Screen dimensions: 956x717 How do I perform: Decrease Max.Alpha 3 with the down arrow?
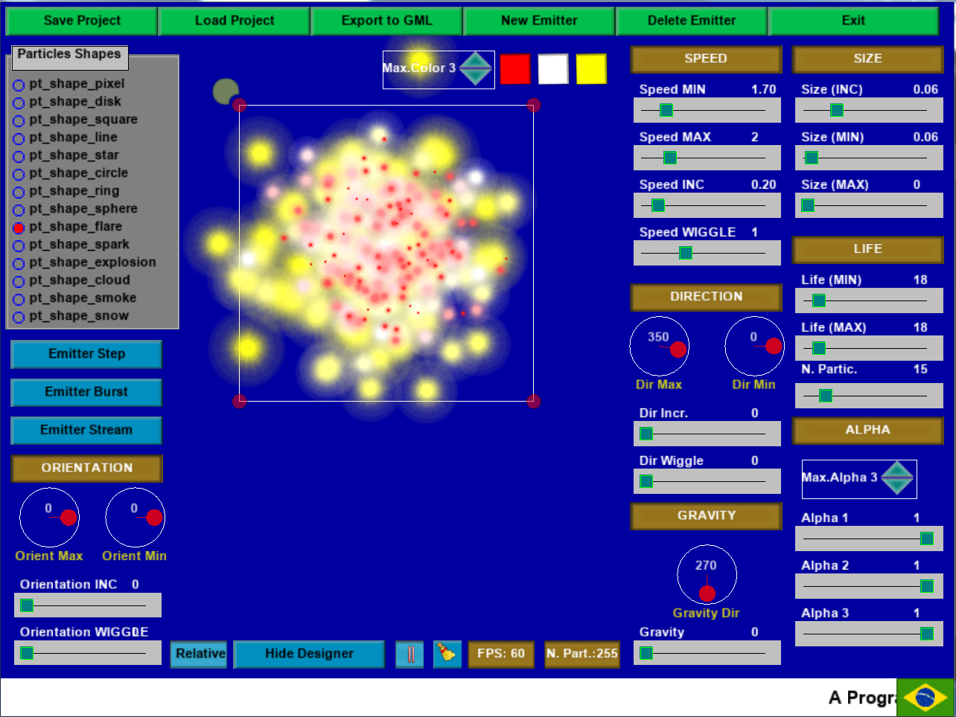click(897, 486)
